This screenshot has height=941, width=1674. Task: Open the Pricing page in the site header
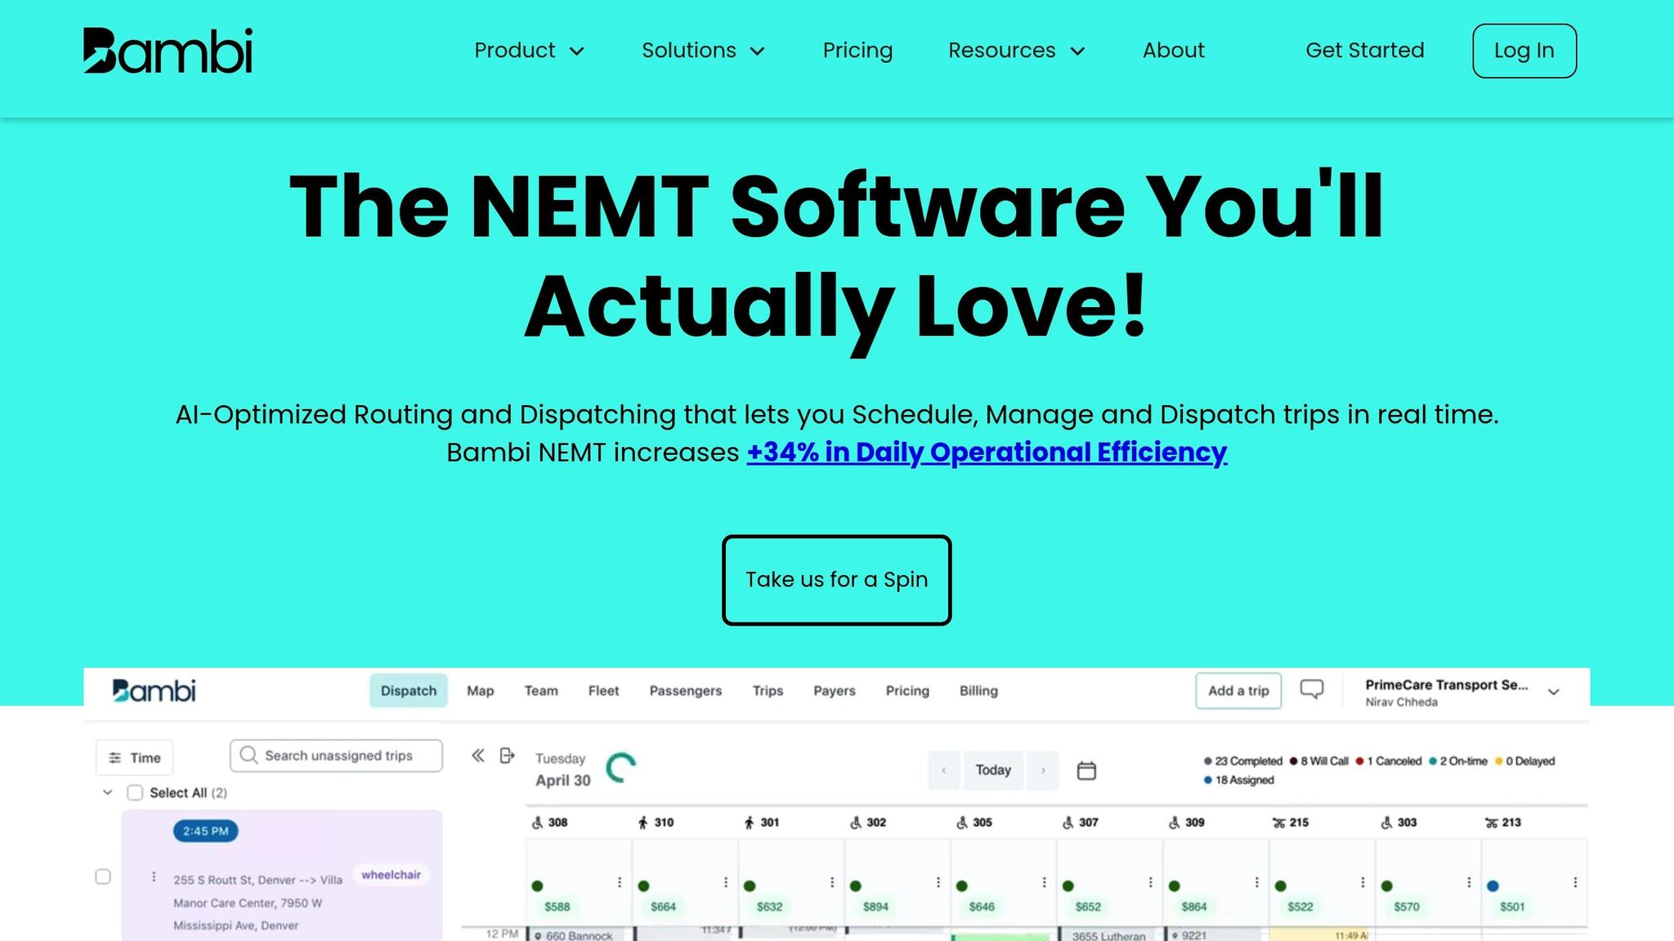(x=857, y=51)
